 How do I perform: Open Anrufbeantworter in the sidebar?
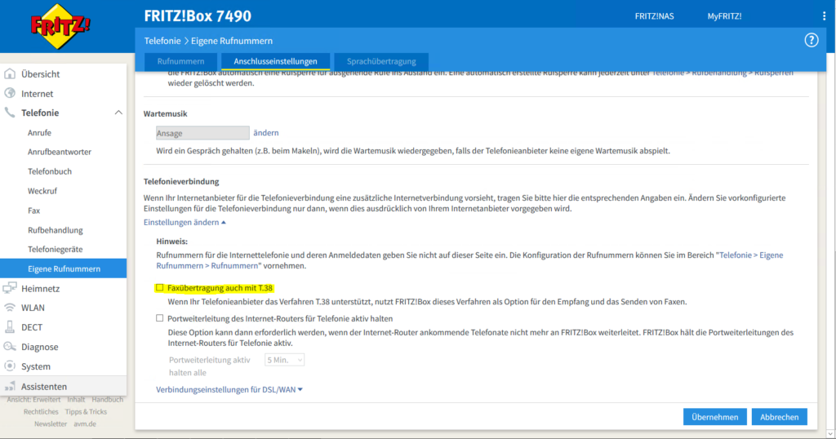(59, 152)
